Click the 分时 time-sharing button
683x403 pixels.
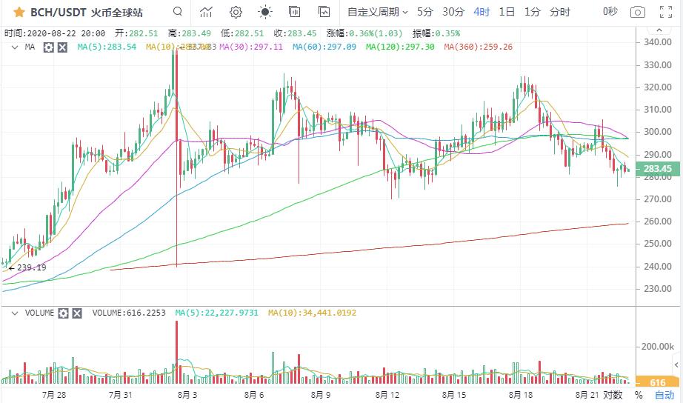click(560, 12)
